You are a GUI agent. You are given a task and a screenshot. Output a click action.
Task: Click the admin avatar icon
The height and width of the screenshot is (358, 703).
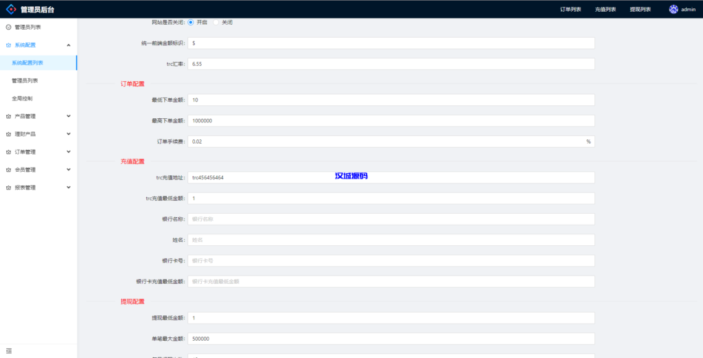(x=673, y=10)
